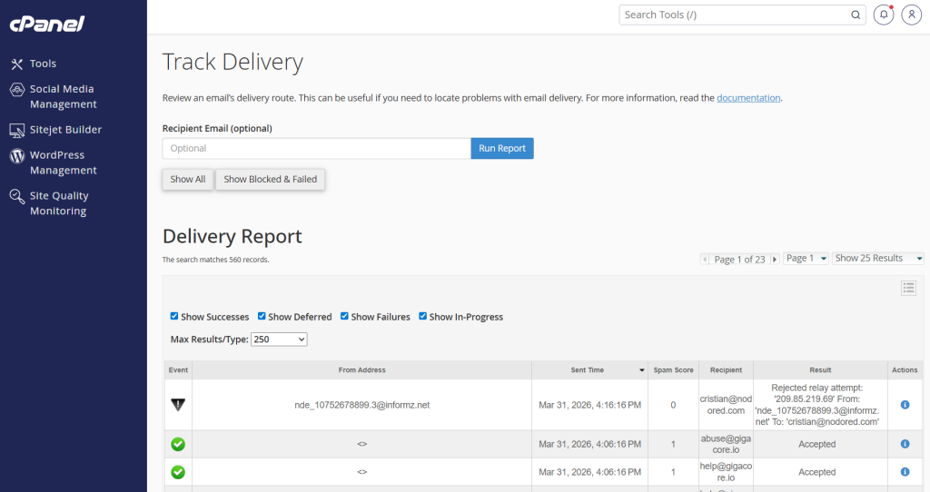
Task: Click the Run Report button
Action: click(x=501, y=148)
